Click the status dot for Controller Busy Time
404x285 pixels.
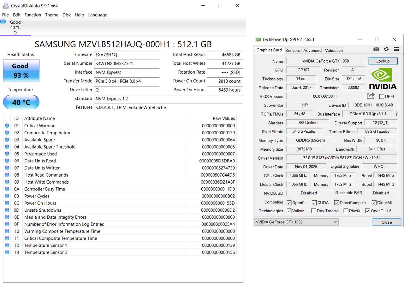(x=7, y=189)
